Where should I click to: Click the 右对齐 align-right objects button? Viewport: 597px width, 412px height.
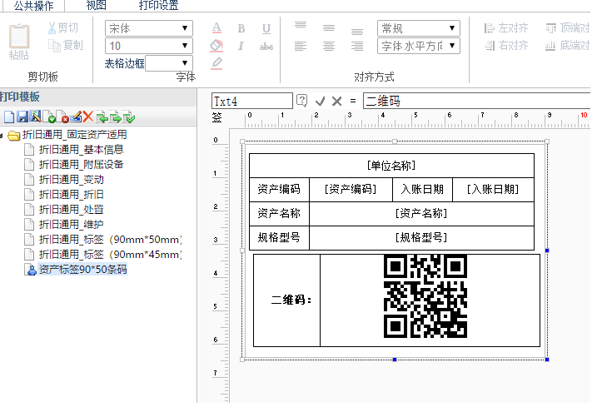[506, 45]
